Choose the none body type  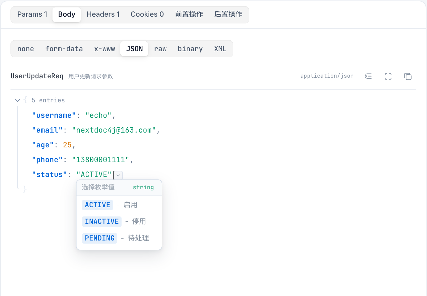click(x=26, y=49)
